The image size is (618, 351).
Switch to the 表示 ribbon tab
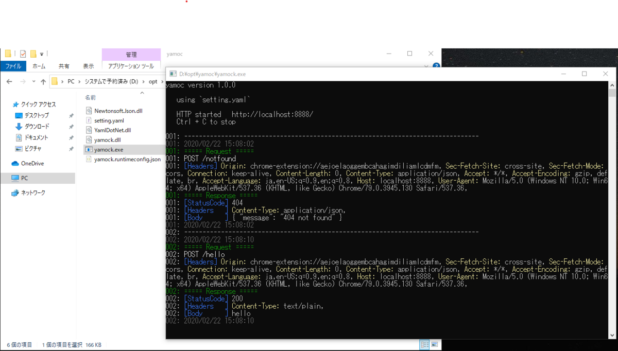click(x=87, y=65)
